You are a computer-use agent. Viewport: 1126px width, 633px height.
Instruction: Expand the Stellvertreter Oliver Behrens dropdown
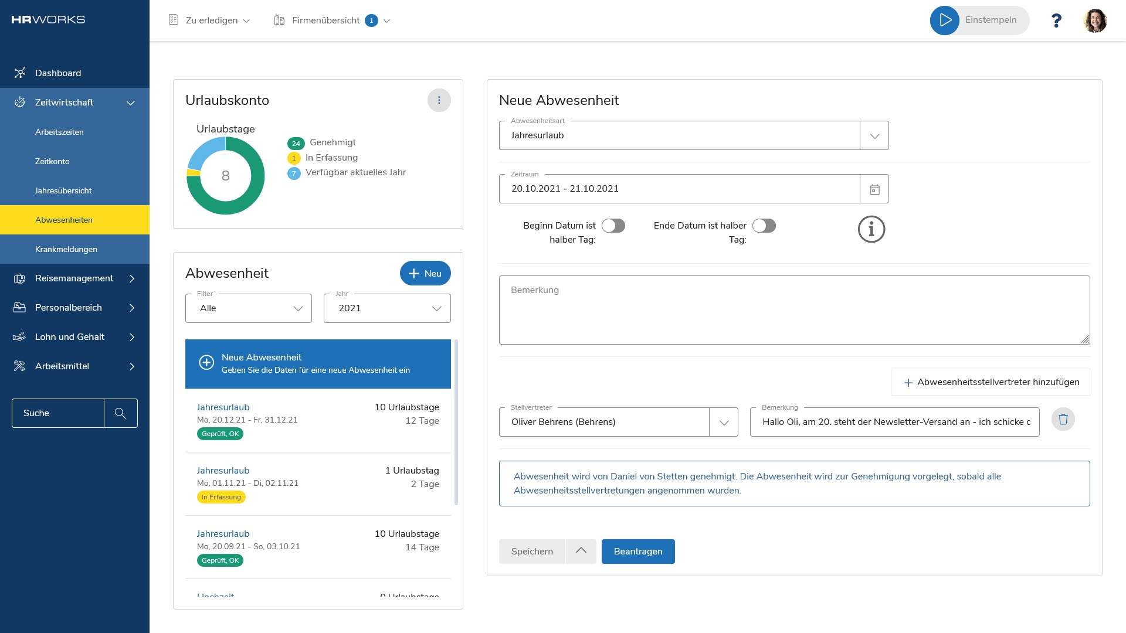coord(724,423)
